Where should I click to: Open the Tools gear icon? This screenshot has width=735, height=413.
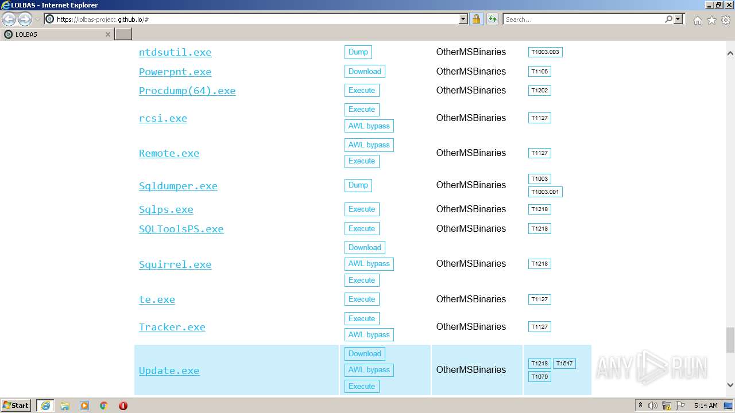pyautogui.click(x=726, y=20)
